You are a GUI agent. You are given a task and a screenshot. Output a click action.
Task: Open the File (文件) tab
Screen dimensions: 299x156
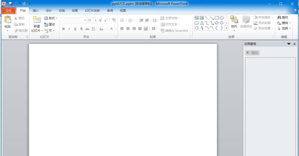click(9, 11)
